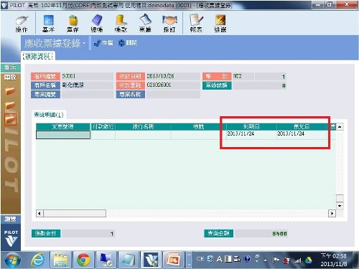
Task: Open the 基本 module with the blue calendar icon
Action: click(49, 24)
